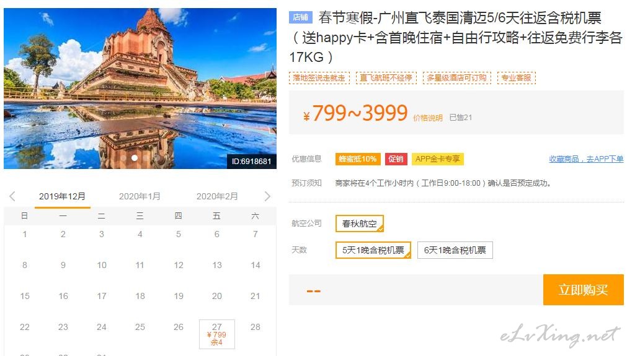Switch calendar to 2019年12月 tab

(x=63, y=196)
